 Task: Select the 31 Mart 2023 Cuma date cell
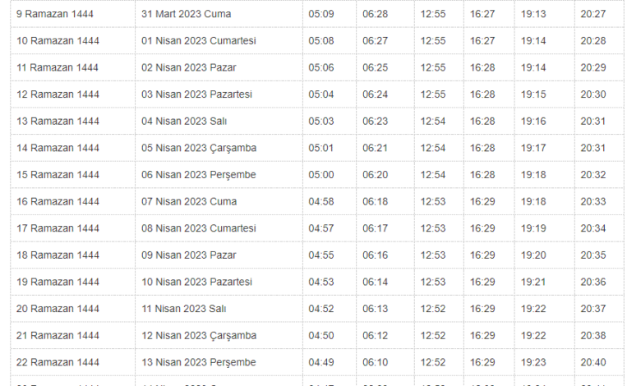[186, 14]
